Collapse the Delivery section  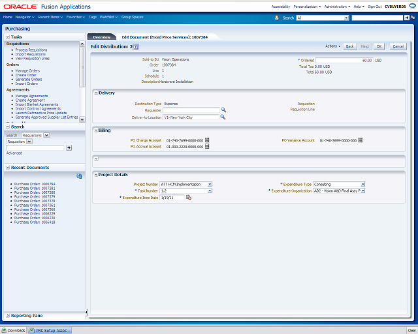(96, 93)
